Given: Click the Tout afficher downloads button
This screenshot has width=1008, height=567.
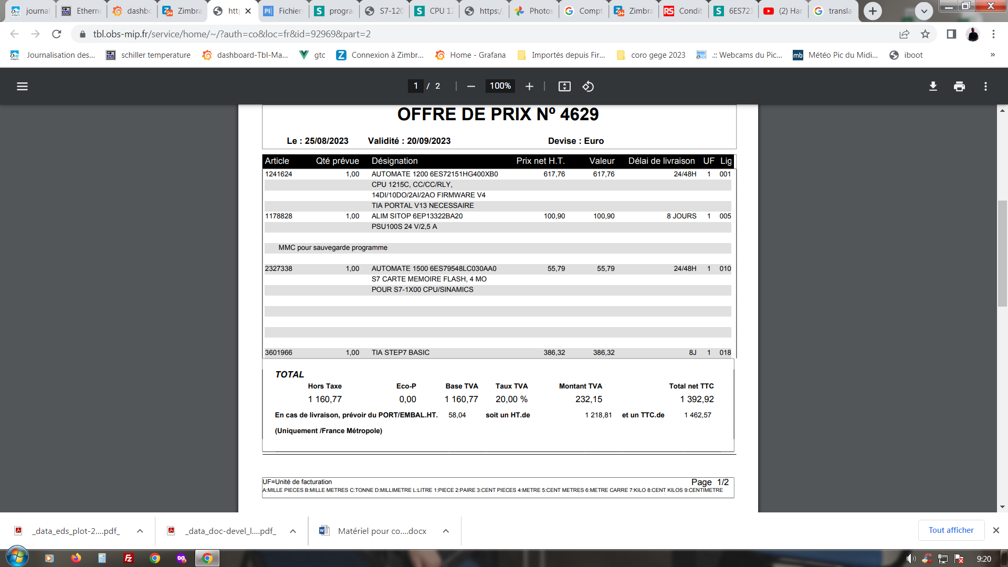Looking at the screenshot, I should click(951, 530).
